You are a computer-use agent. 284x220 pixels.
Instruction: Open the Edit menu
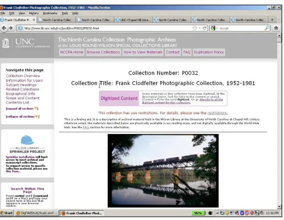point(12,13)
